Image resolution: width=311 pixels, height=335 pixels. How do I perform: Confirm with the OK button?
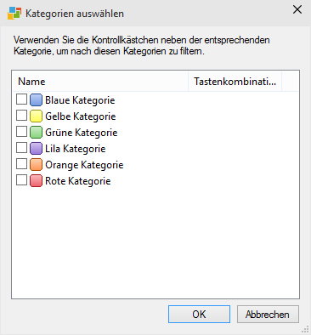pos(199,314)
